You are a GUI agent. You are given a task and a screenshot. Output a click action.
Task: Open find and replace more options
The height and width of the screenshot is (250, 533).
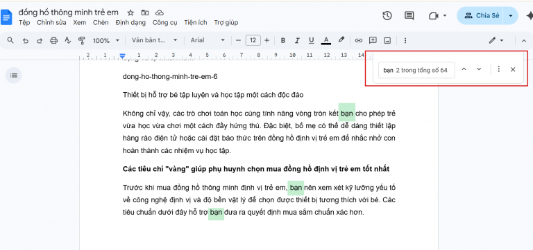(x=499, y=69)
